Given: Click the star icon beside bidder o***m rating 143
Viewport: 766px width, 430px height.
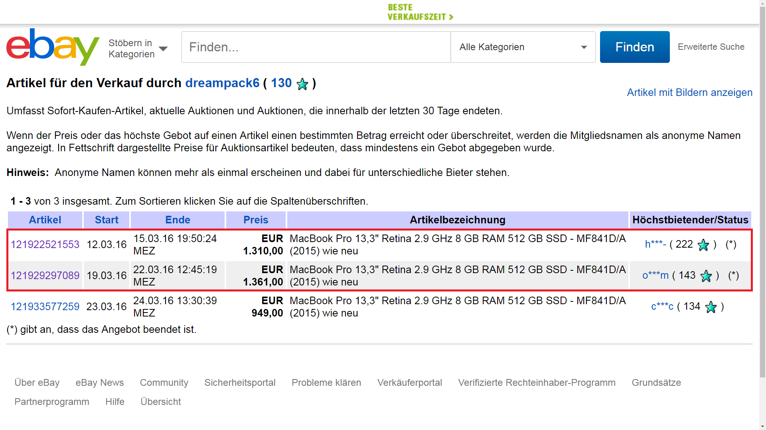Looking at the screenshot, I should coord(706,276).
